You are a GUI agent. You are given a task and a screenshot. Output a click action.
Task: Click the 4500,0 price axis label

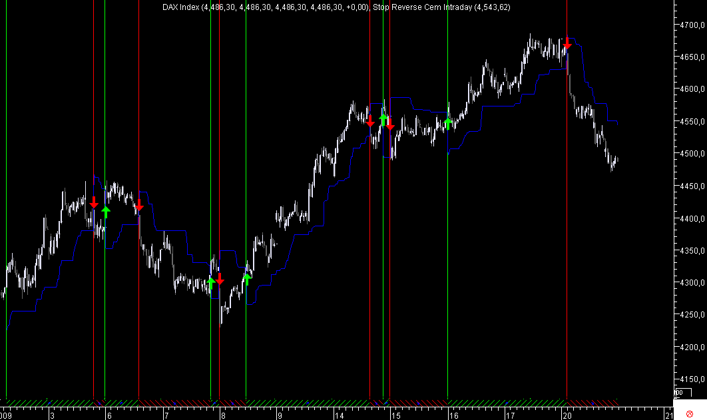pyautogui.click(x=692, y=154)
